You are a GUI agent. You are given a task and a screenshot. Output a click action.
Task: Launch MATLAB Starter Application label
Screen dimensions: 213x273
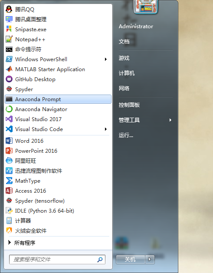coord(50,69)
